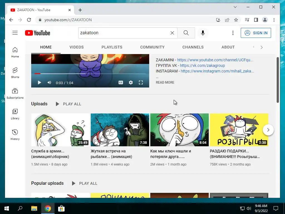Play all Uploads videos

click(x=68, y=104)
